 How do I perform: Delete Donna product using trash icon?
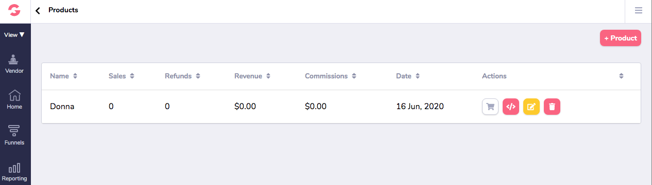coord(552,107)
